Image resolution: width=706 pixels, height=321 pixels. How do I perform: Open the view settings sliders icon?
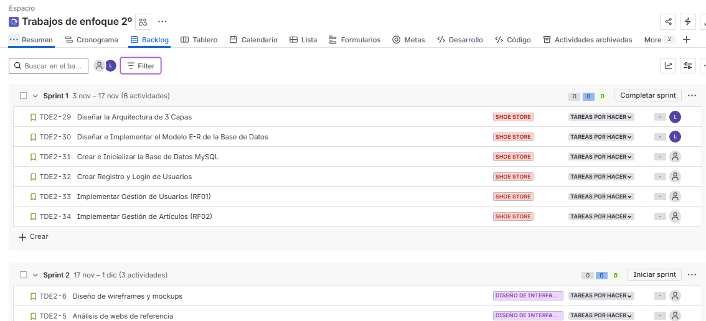(x=687, y=66)
